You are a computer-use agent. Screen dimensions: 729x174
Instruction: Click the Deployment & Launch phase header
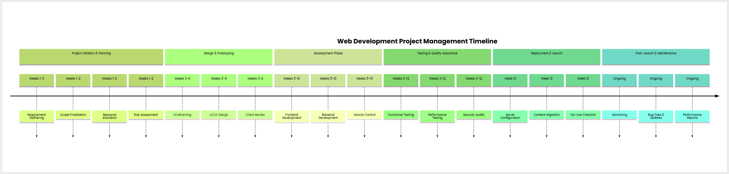tap(546, 57)
